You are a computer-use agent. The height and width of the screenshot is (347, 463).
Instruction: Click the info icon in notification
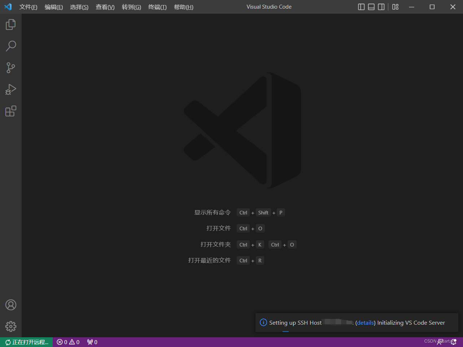click(x=263, y=322)
